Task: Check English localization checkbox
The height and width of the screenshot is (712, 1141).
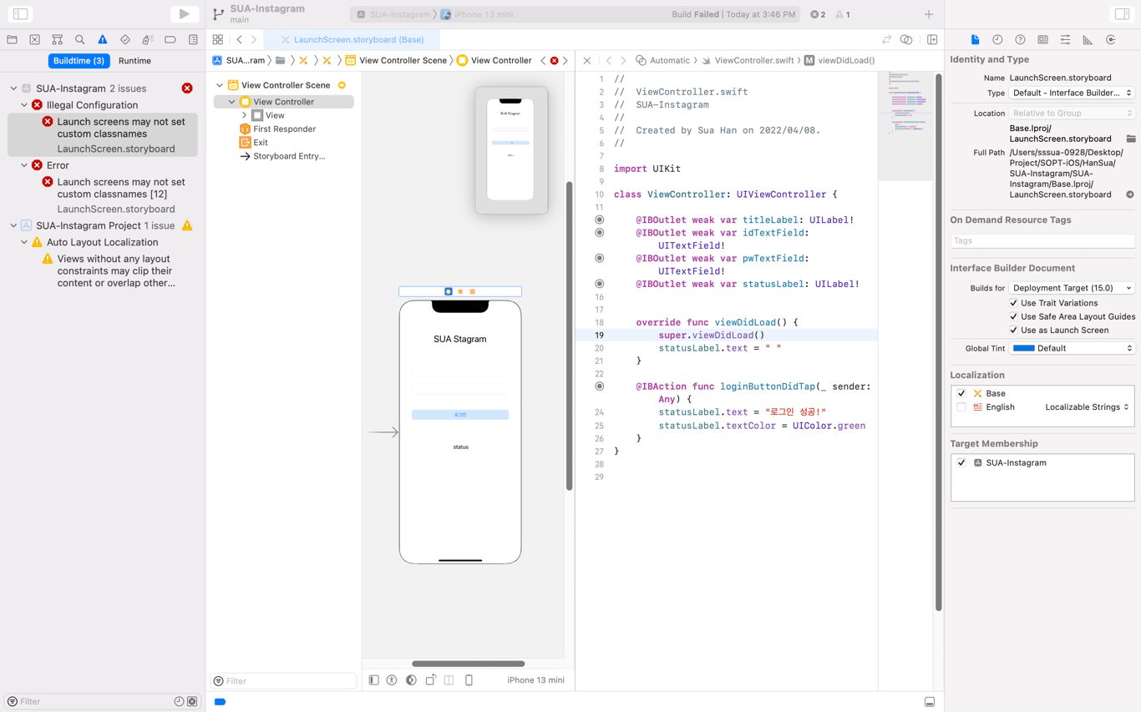Action: (961, 407)
